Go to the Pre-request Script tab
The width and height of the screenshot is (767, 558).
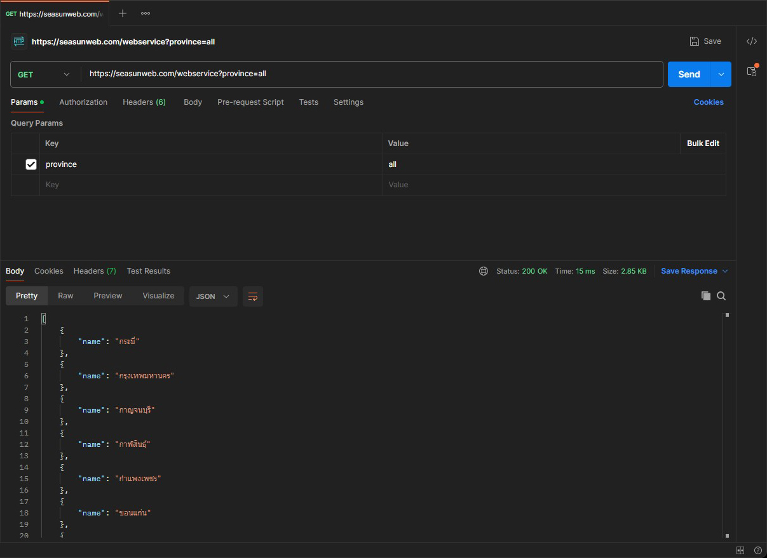(x=250, y=102)
